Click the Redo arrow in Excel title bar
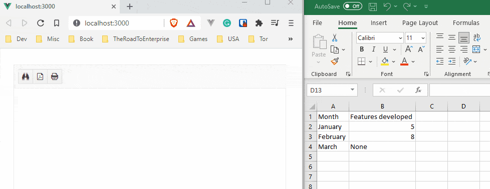The height and width of the screenshot is (189, 490). pos(407,6)
